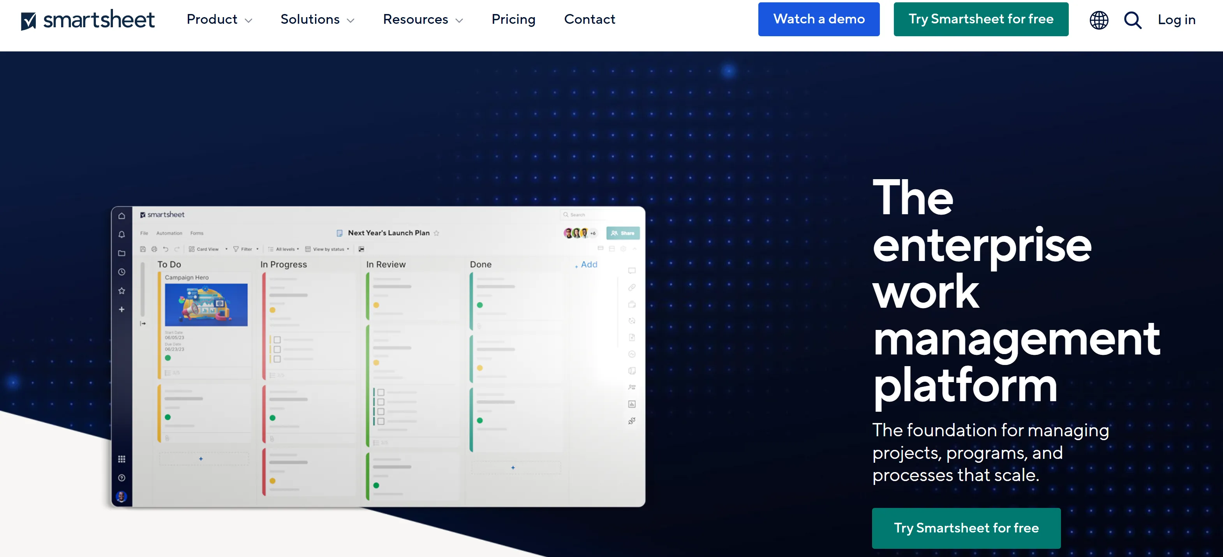Click the apps grid icon in sidebar
This screenshot has width=1223, height=557.
click(122, 459)
